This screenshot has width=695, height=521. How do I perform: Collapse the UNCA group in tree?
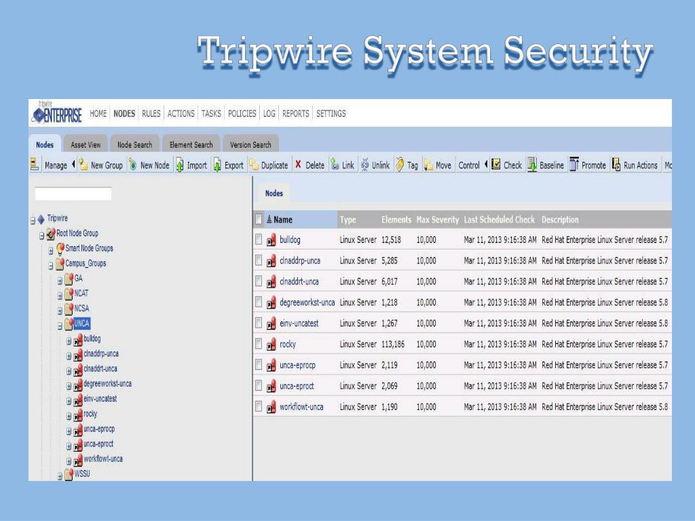[60, 326]
